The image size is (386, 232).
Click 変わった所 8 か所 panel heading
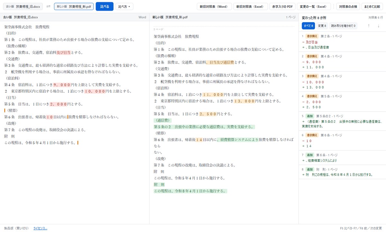coord(314,18)
